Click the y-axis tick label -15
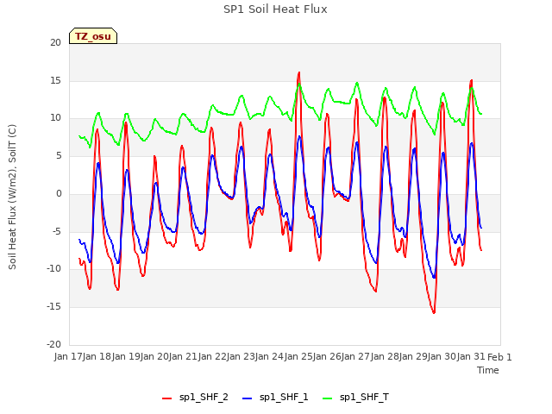 tap(53, 307)
